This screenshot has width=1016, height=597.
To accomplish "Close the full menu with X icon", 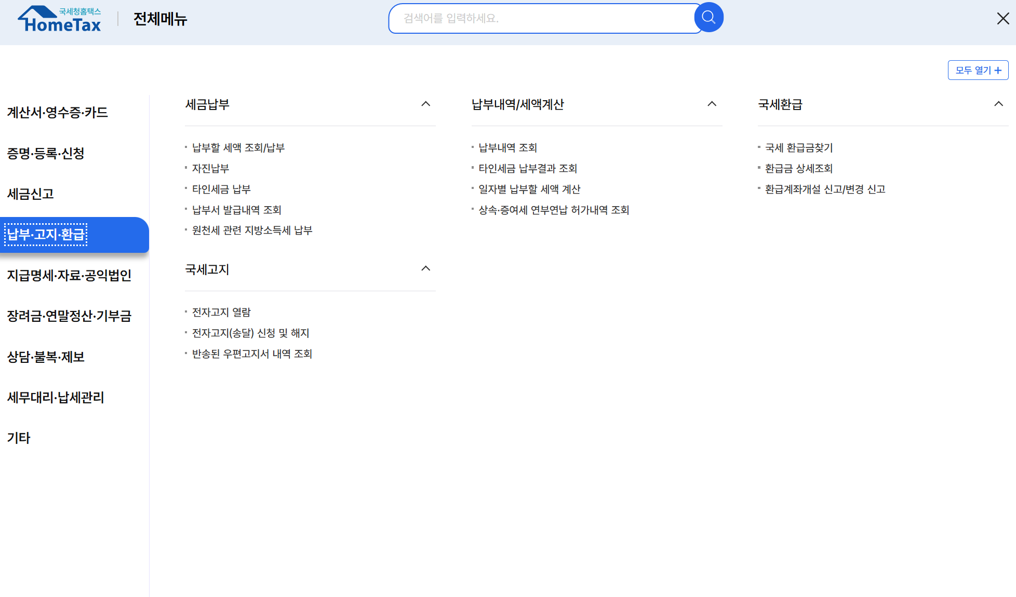I will click(1002, 19).
